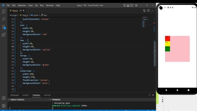This screenshot has width=197, height=111.
Task: Click the 'outerview' key on line 43
Action: click(26, 71)
